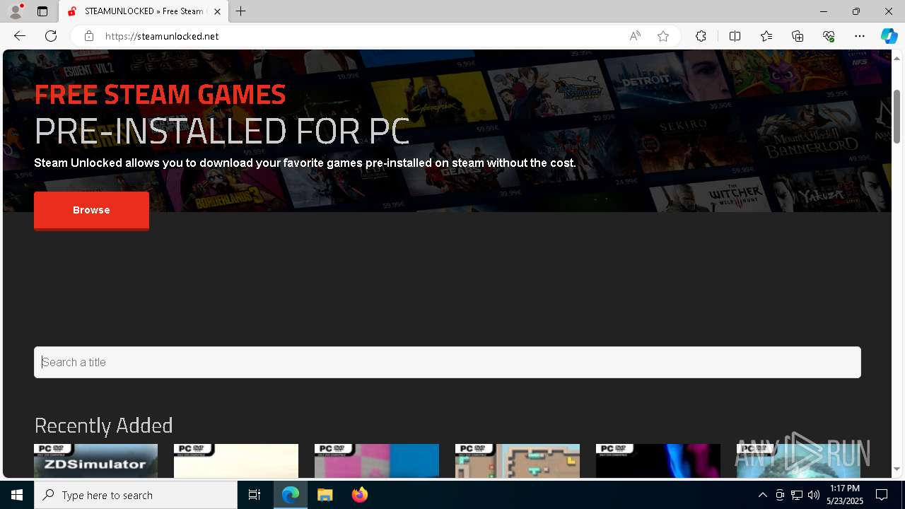The height and width of the screenshot is (509, 905).
Task: Click the taskbar search box
Action: (x=136, y=495)
